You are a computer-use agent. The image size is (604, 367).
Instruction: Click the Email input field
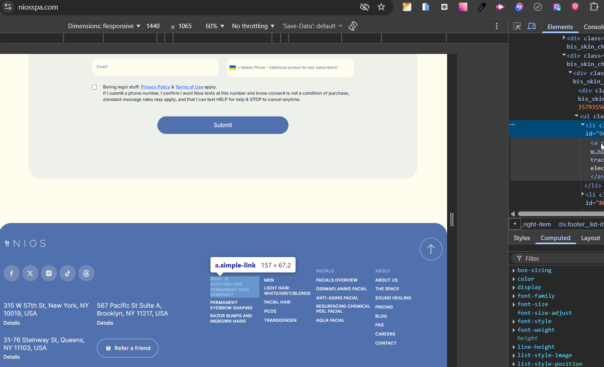point(156,67)
